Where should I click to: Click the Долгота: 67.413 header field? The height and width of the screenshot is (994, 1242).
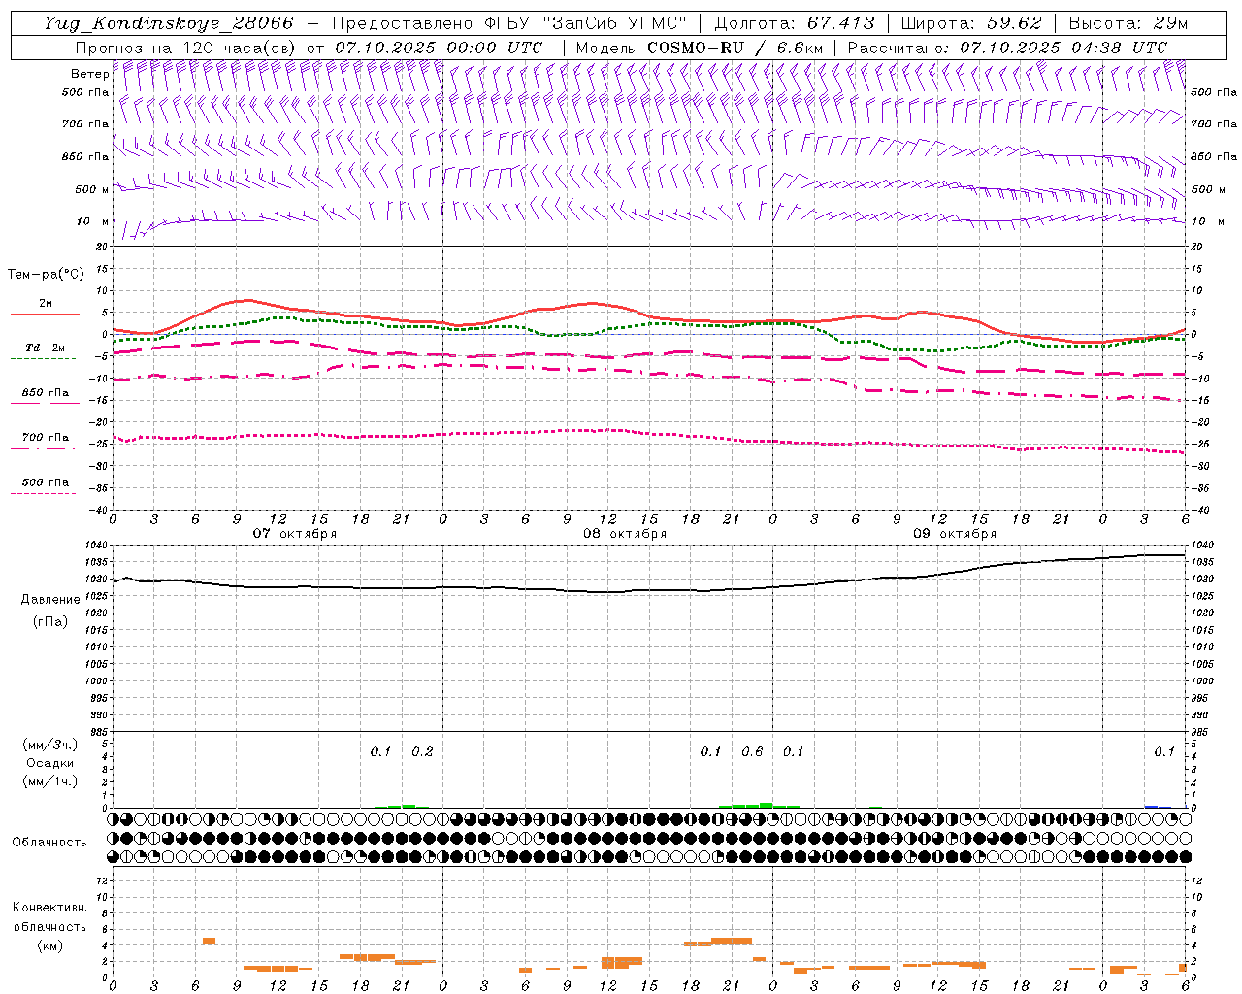(x=794, y=23)
